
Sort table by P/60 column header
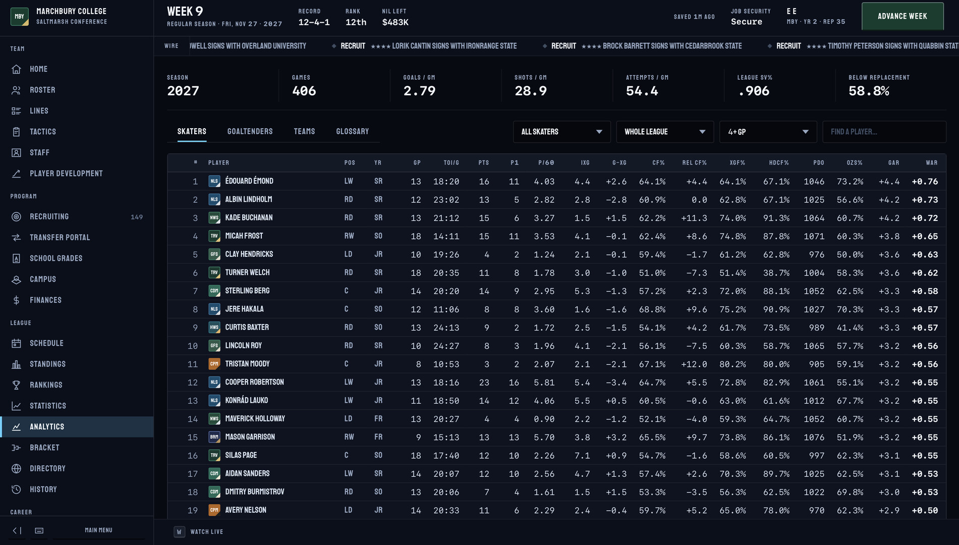click(x=546, y=163)
